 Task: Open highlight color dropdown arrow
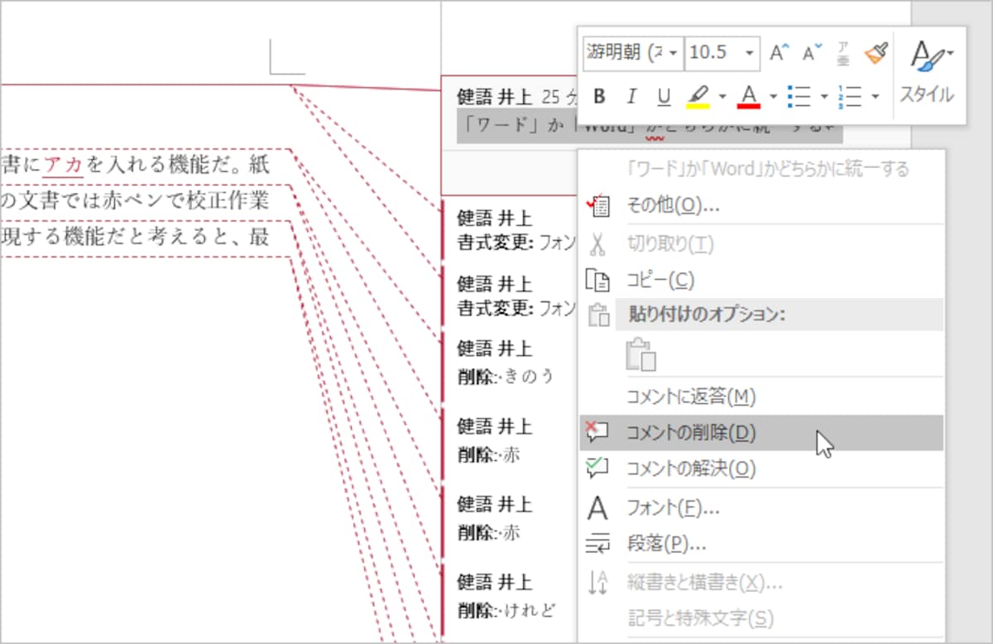pyautogui.click(x=722, y=97)
